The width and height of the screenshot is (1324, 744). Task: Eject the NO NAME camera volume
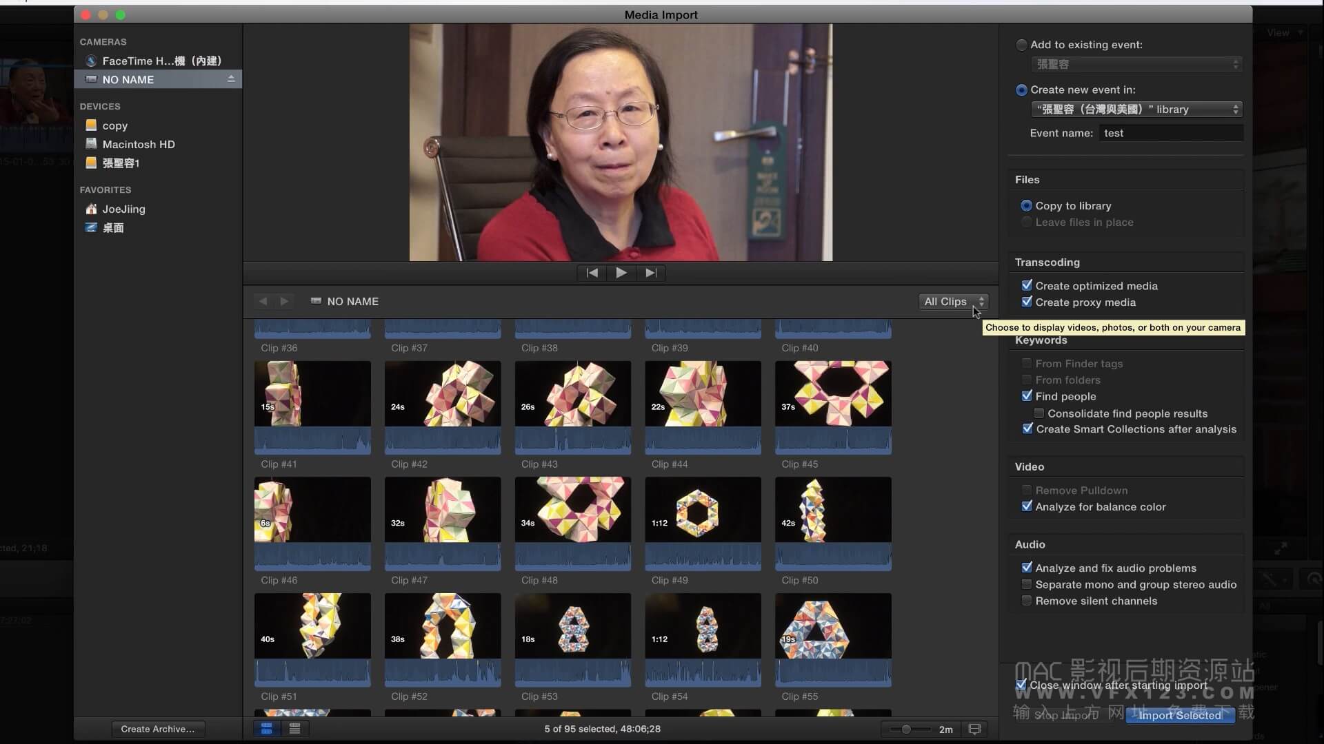click(x=231, y=79)
